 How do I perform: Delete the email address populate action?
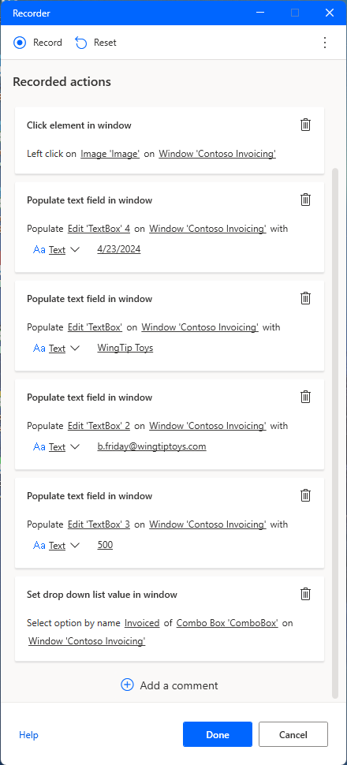point(305,397)
